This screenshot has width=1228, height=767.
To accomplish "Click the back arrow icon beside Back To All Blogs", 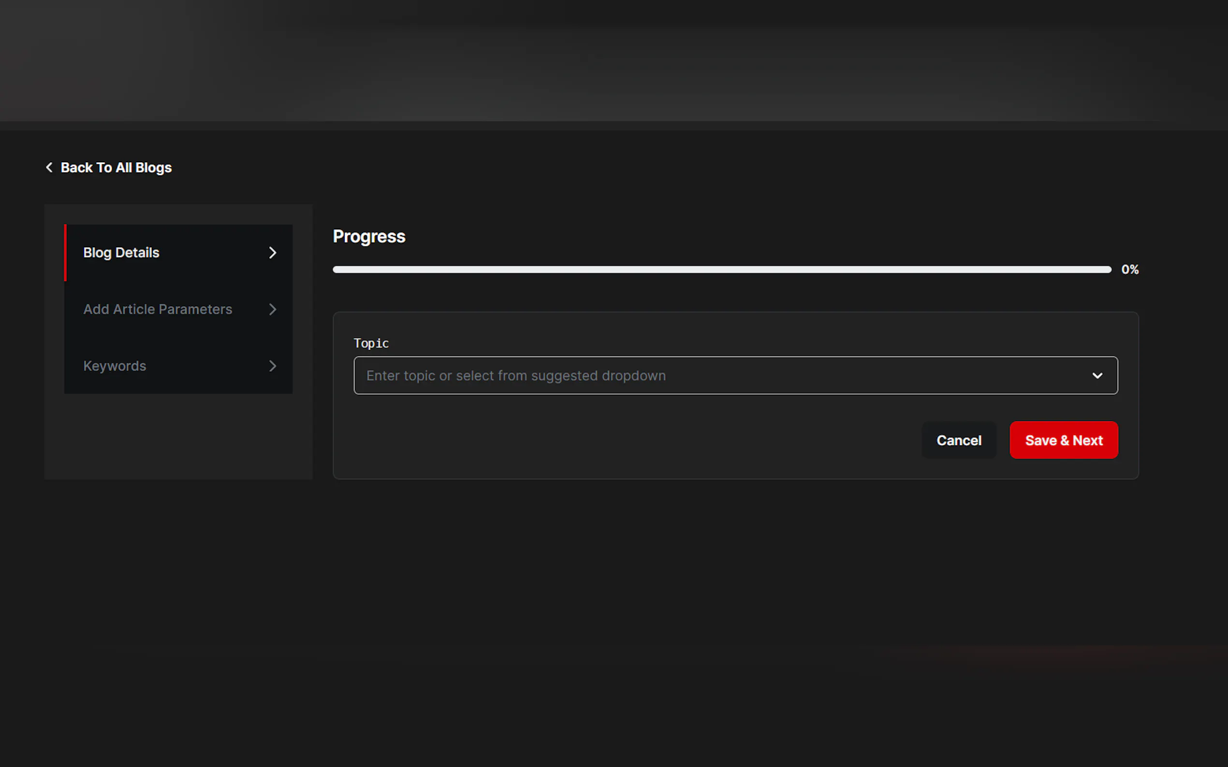I will (x=49, y=168).
